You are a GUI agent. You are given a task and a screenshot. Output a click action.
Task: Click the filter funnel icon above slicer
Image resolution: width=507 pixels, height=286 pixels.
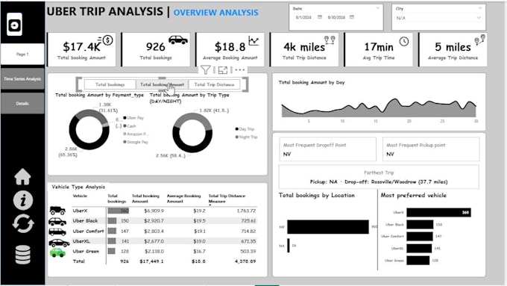(205, 69)
